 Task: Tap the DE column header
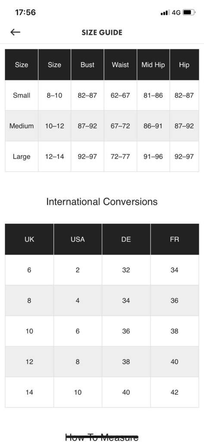coord(126,239)
